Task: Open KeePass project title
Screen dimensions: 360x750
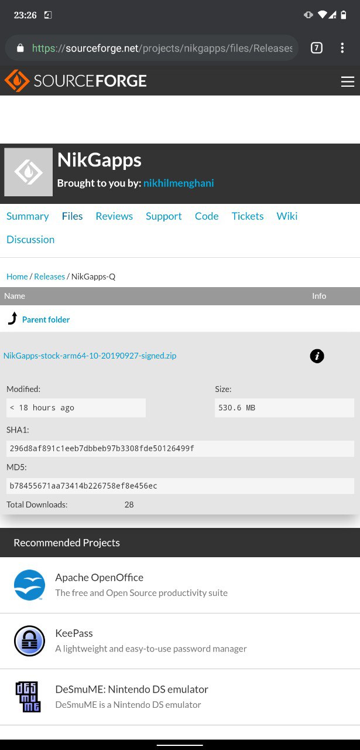Action: point(74,633)
